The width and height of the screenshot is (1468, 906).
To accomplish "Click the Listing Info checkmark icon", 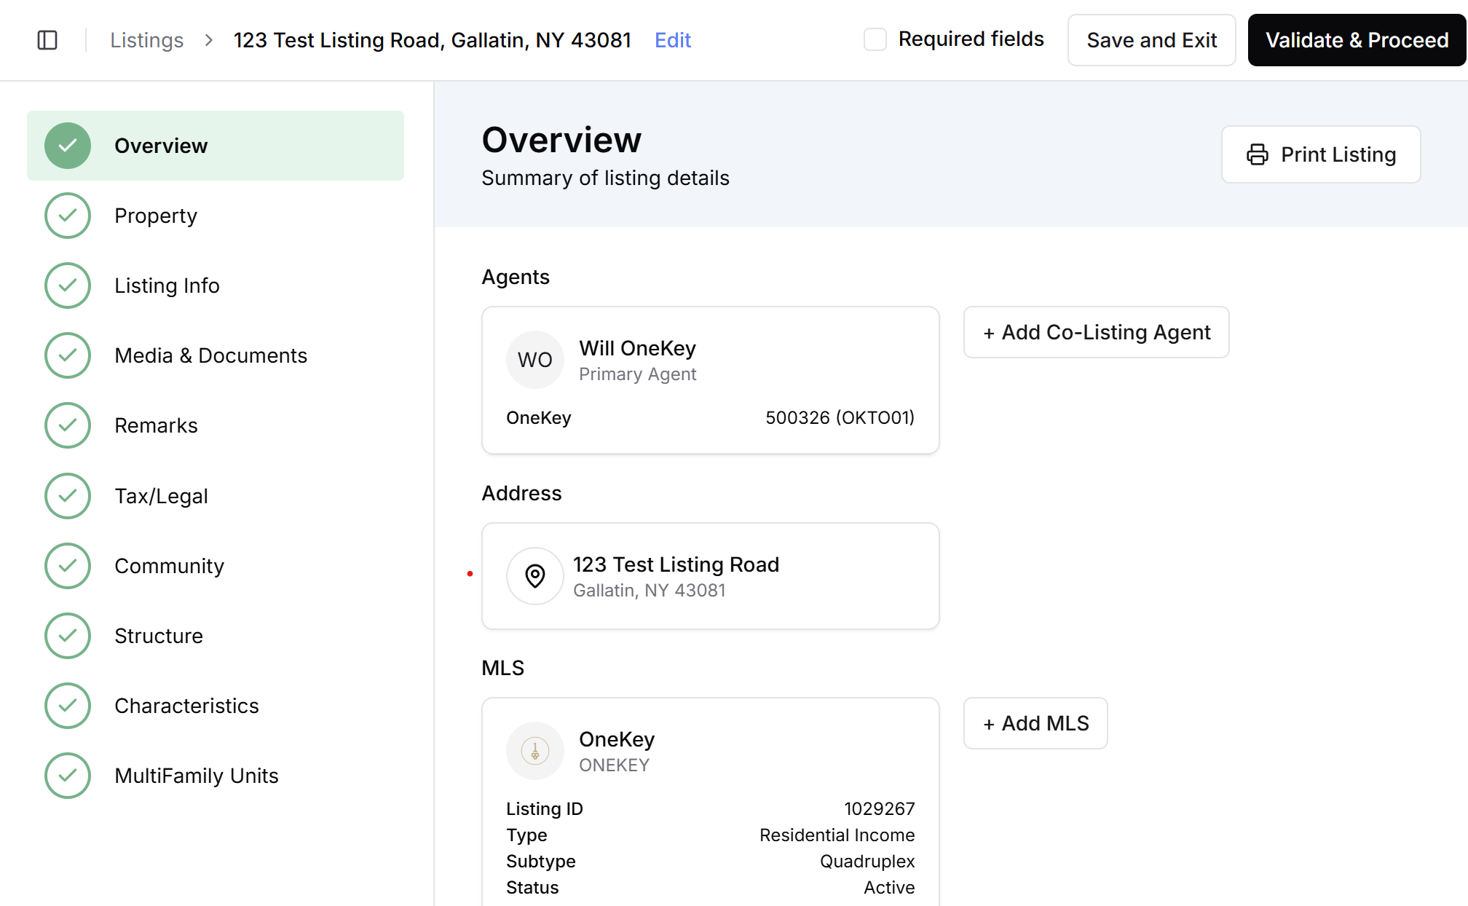I will coord(68,285).
